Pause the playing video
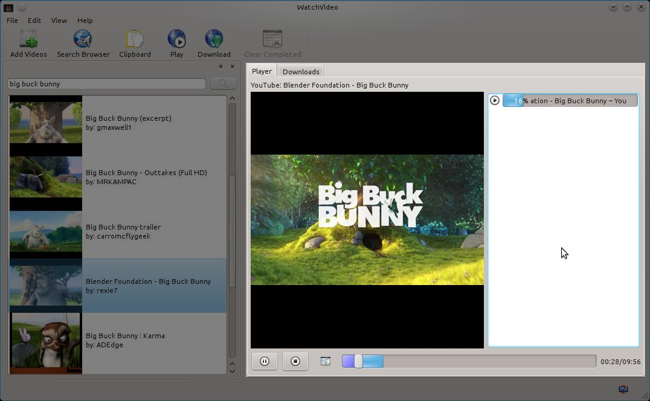650x401 pixels. [265, 361]
